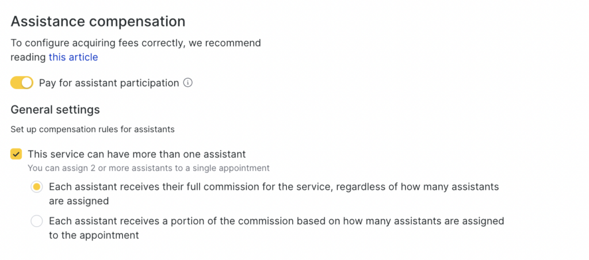This screenshot has width=589, height=260.
Task: Uncheck the more than one assistant checkbox
Action: click(16, 154)
